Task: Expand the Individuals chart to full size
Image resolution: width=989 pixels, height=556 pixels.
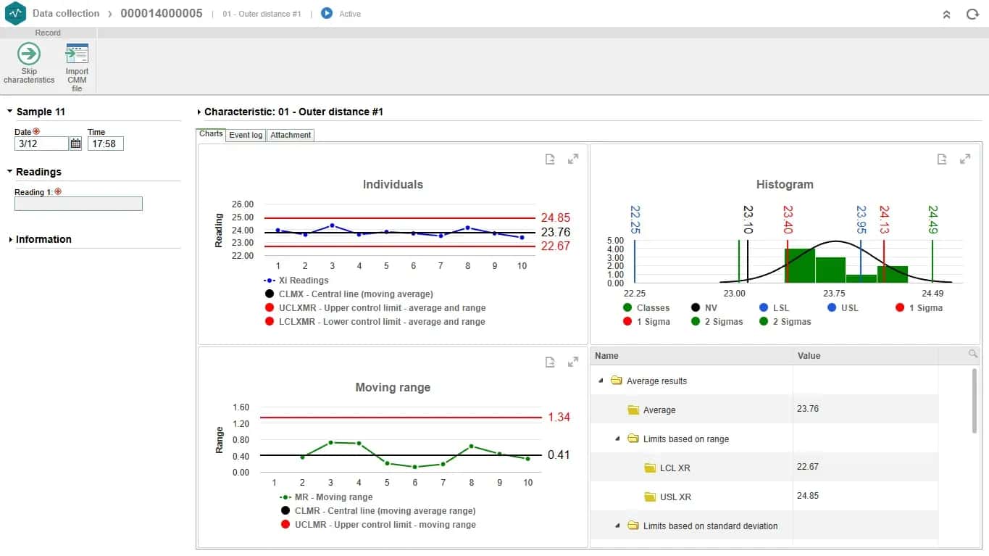Action: click(x=573, y=159)
